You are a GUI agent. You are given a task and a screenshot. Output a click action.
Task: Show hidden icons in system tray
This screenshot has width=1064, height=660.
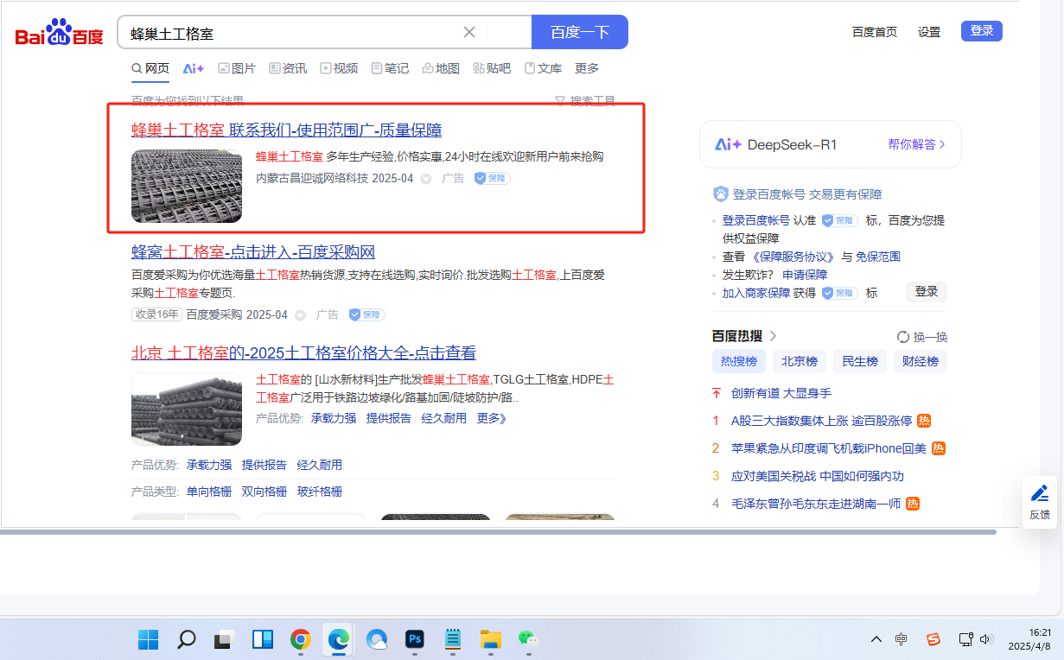876,639
